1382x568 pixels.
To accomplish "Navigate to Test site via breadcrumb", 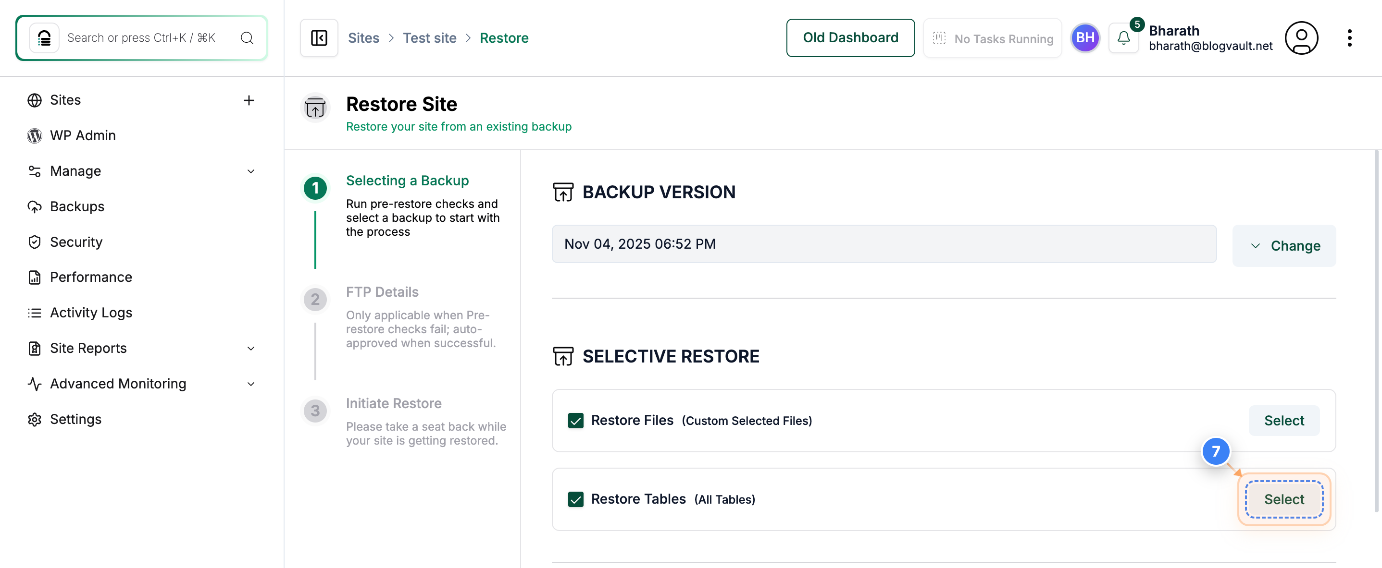I will click(429, 37).
